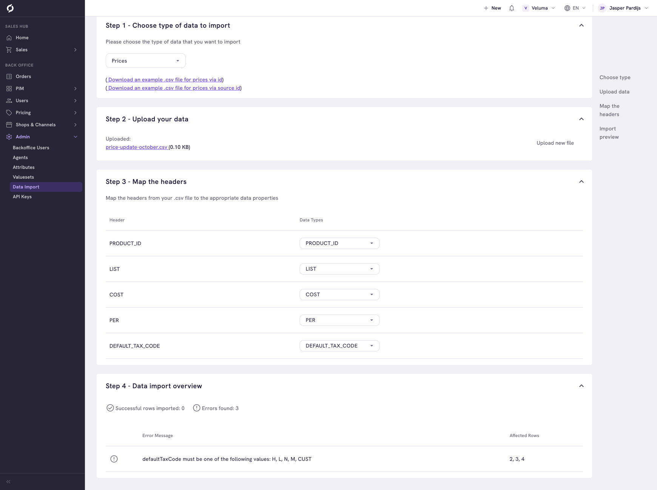Open the Prices data type dropdown

pyautogui.click(x=145, y=61)
